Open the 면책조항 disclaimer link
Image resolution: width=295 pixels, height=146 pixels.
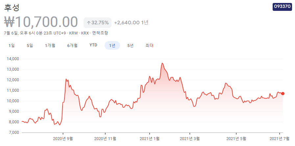coord(100,33)
